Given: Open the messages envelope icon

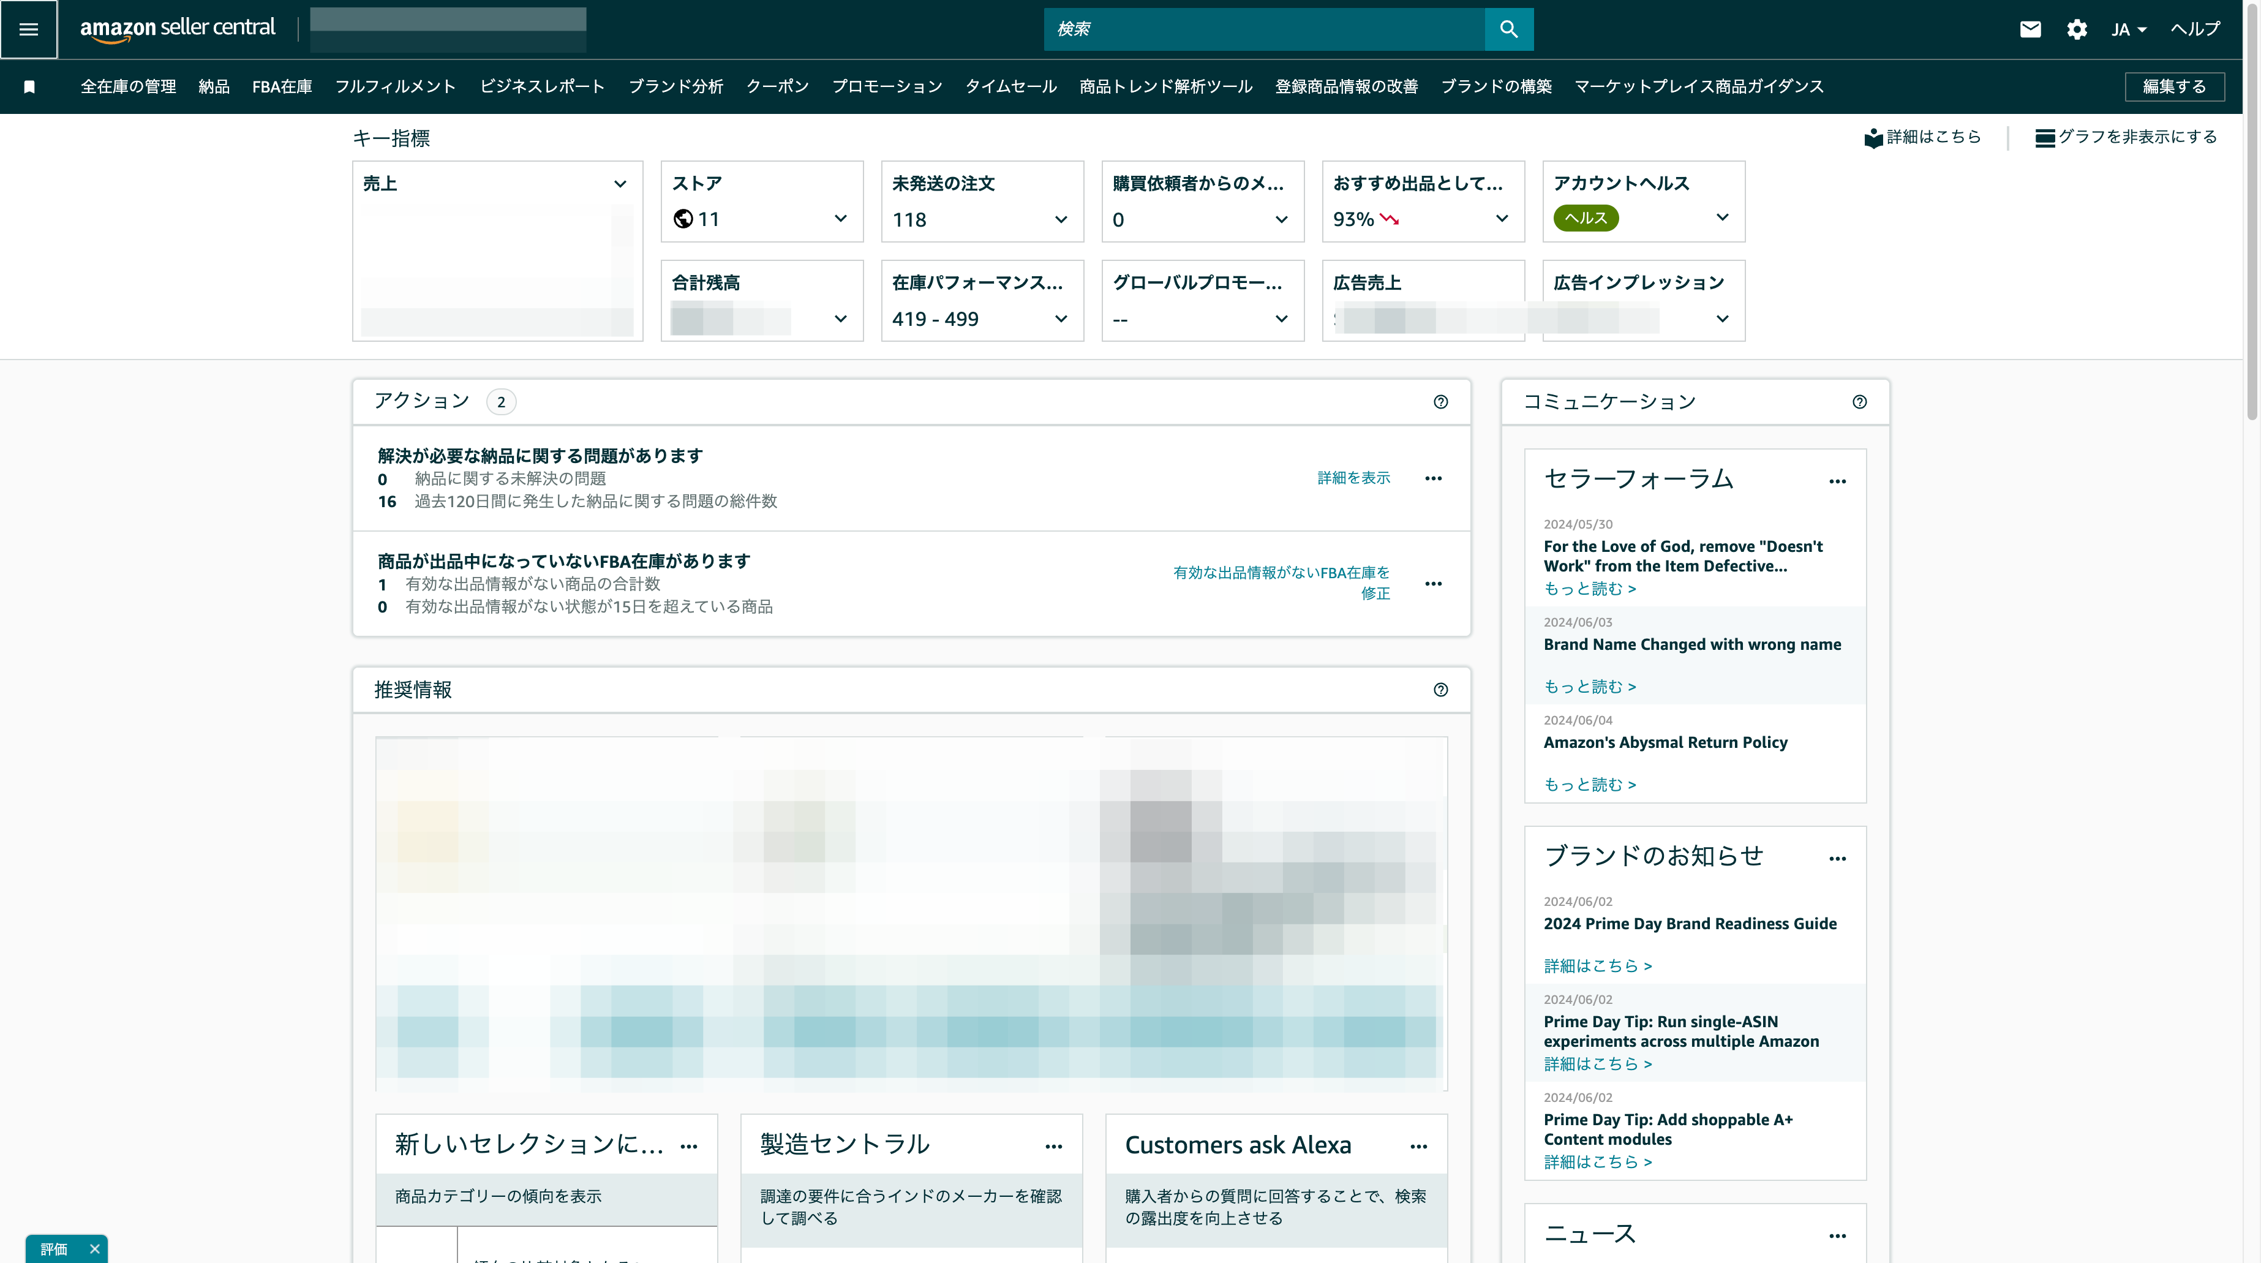Looking at the screenshot, I should coord(2030,29).
